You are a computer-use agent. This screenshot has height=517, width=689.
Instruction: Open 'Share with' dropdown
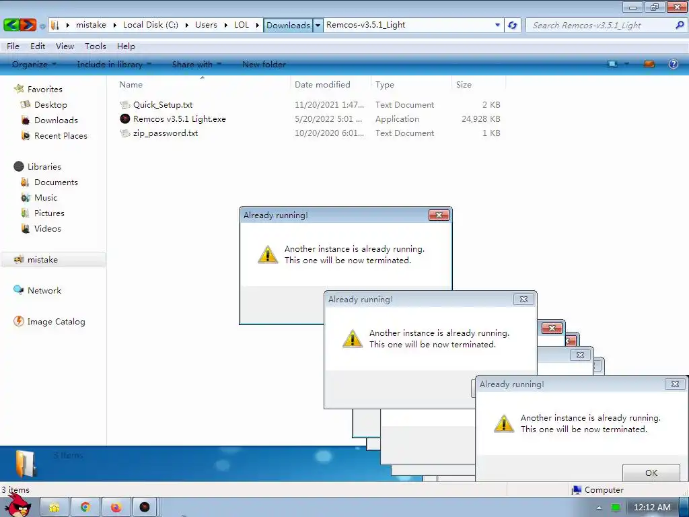[x=196, y=64]
